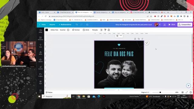
Task: Select the black color swatch
Action: coord(47,30)
